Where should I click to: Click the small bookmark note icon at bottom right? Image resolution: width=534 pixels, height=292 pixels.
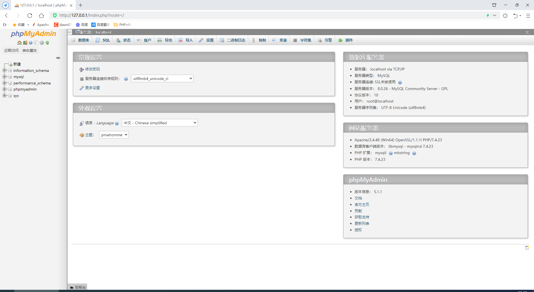(527, 247)
